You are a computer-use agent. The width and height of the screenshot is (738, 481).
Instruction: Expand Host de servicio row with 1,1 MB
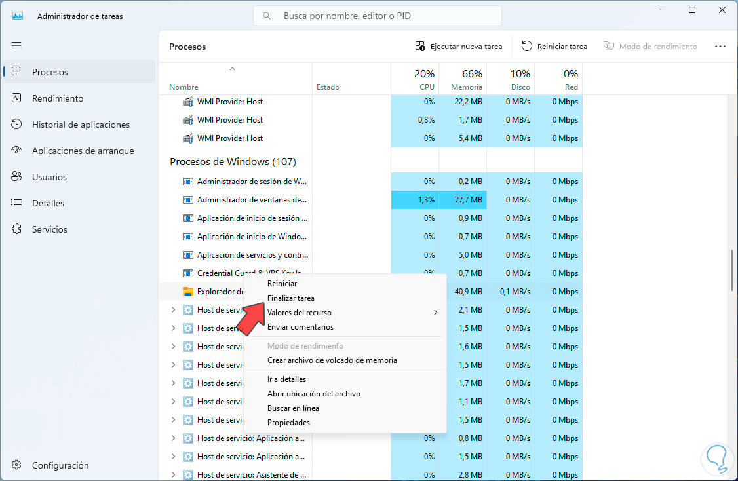click(x=173, y=402)
